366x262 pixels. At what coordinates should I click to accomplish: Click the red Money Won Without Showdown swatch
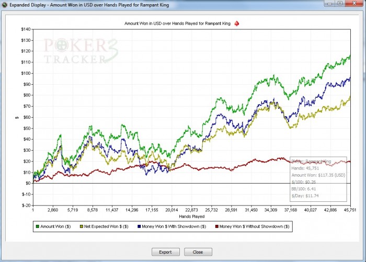click(x=217, y=226)
